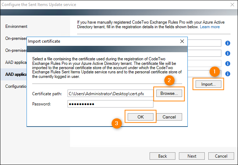
Task: Click the 'Import certificate' dialog title
Action: [44, 41]
